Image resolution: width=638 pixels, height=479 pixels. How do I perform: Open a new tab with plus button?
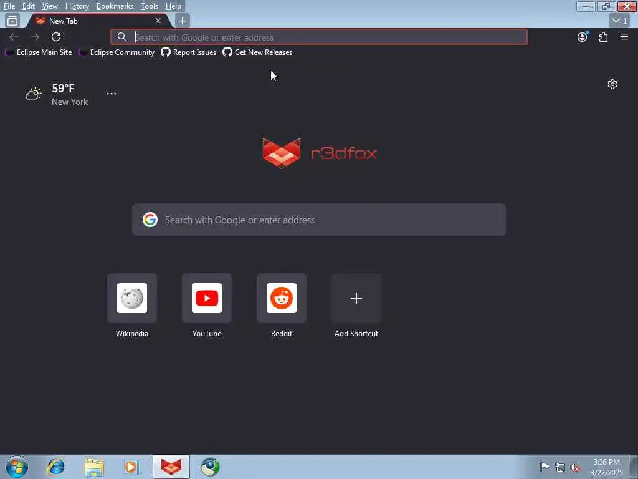click(x=183, y=21)
